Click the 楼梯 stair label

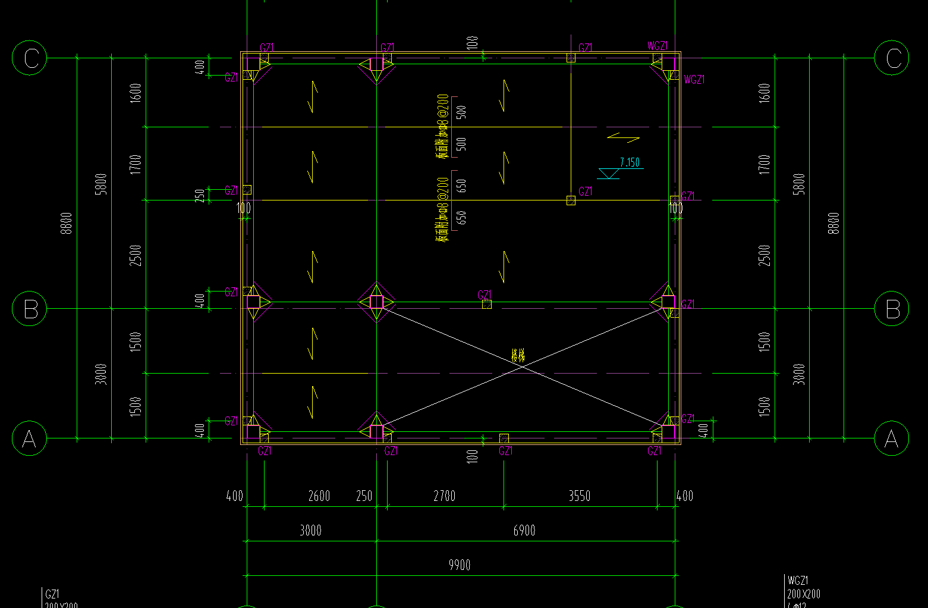pyautogui.click(x=518, y=356)
